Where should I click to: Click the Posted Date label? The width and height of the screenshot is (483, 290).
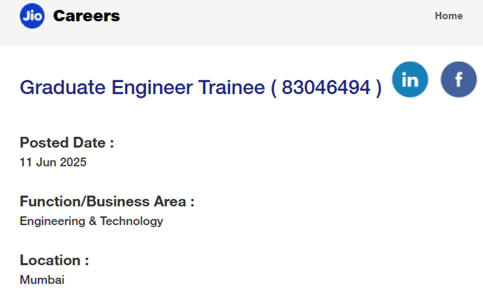point(67,143)
